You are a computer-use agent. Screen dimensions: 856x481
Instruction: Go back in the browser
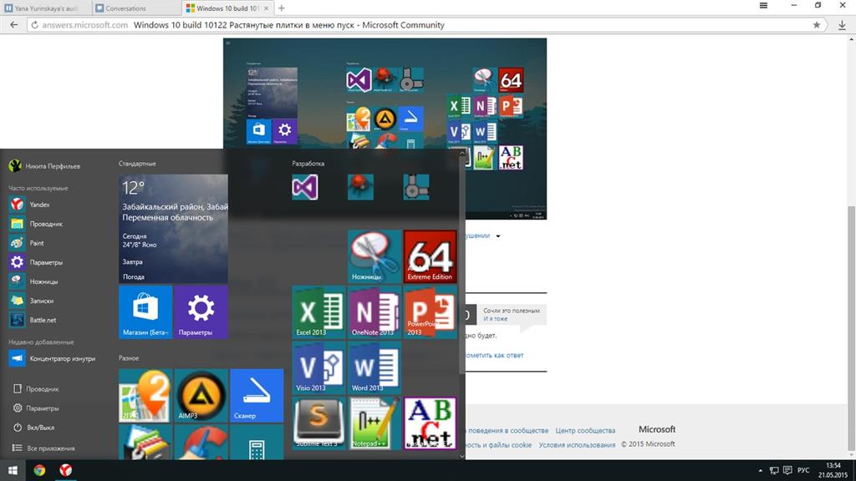coord(13,24)
